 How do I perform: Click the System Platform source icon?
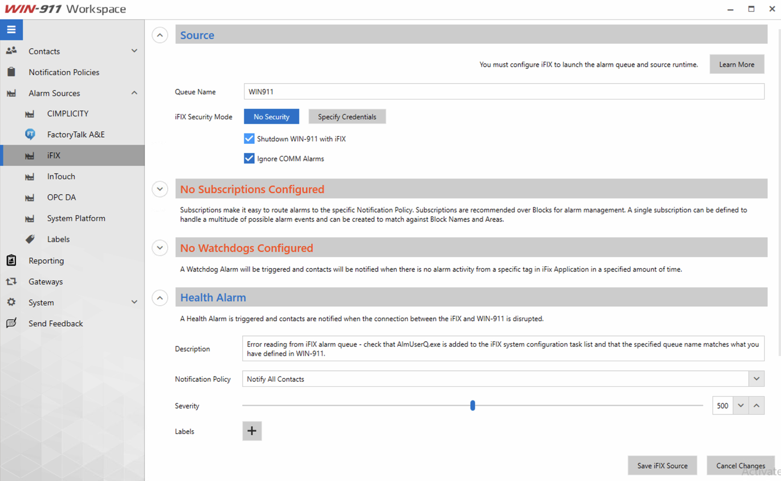click(x=30, y=218)
